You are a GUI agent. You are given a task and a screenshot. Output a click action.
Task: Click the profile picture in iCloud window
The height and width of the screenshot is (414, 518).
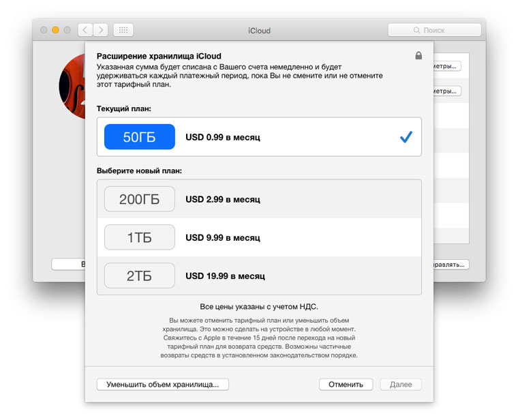click(x=72, y=87)
